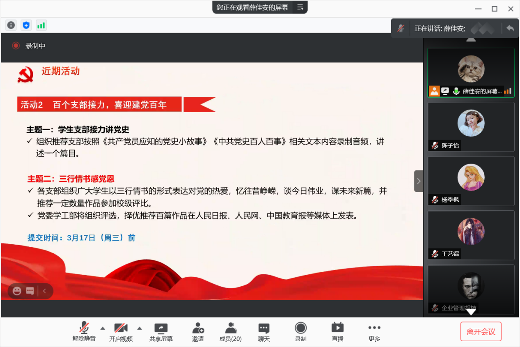This screenshot has width=520, height=347.
Task: Expand video options arrow beside 开启视频
Action: [x=140, y=328]
